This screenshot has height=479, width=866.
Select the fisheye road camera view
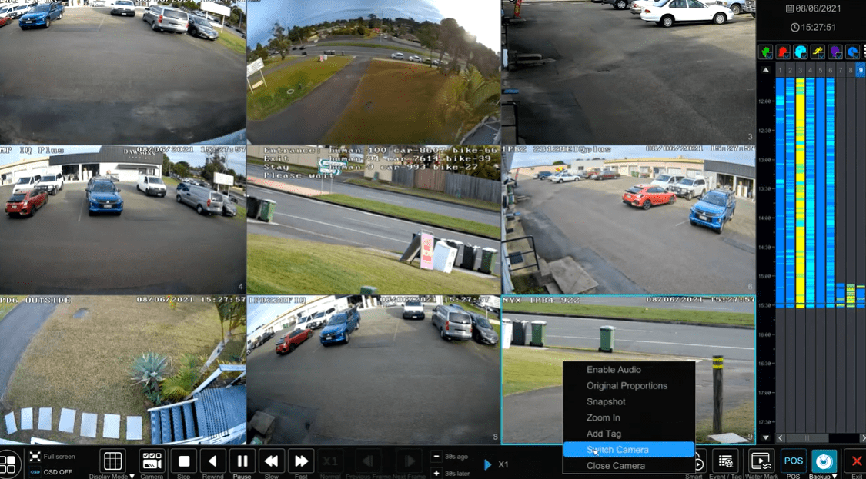coord(373,72)
